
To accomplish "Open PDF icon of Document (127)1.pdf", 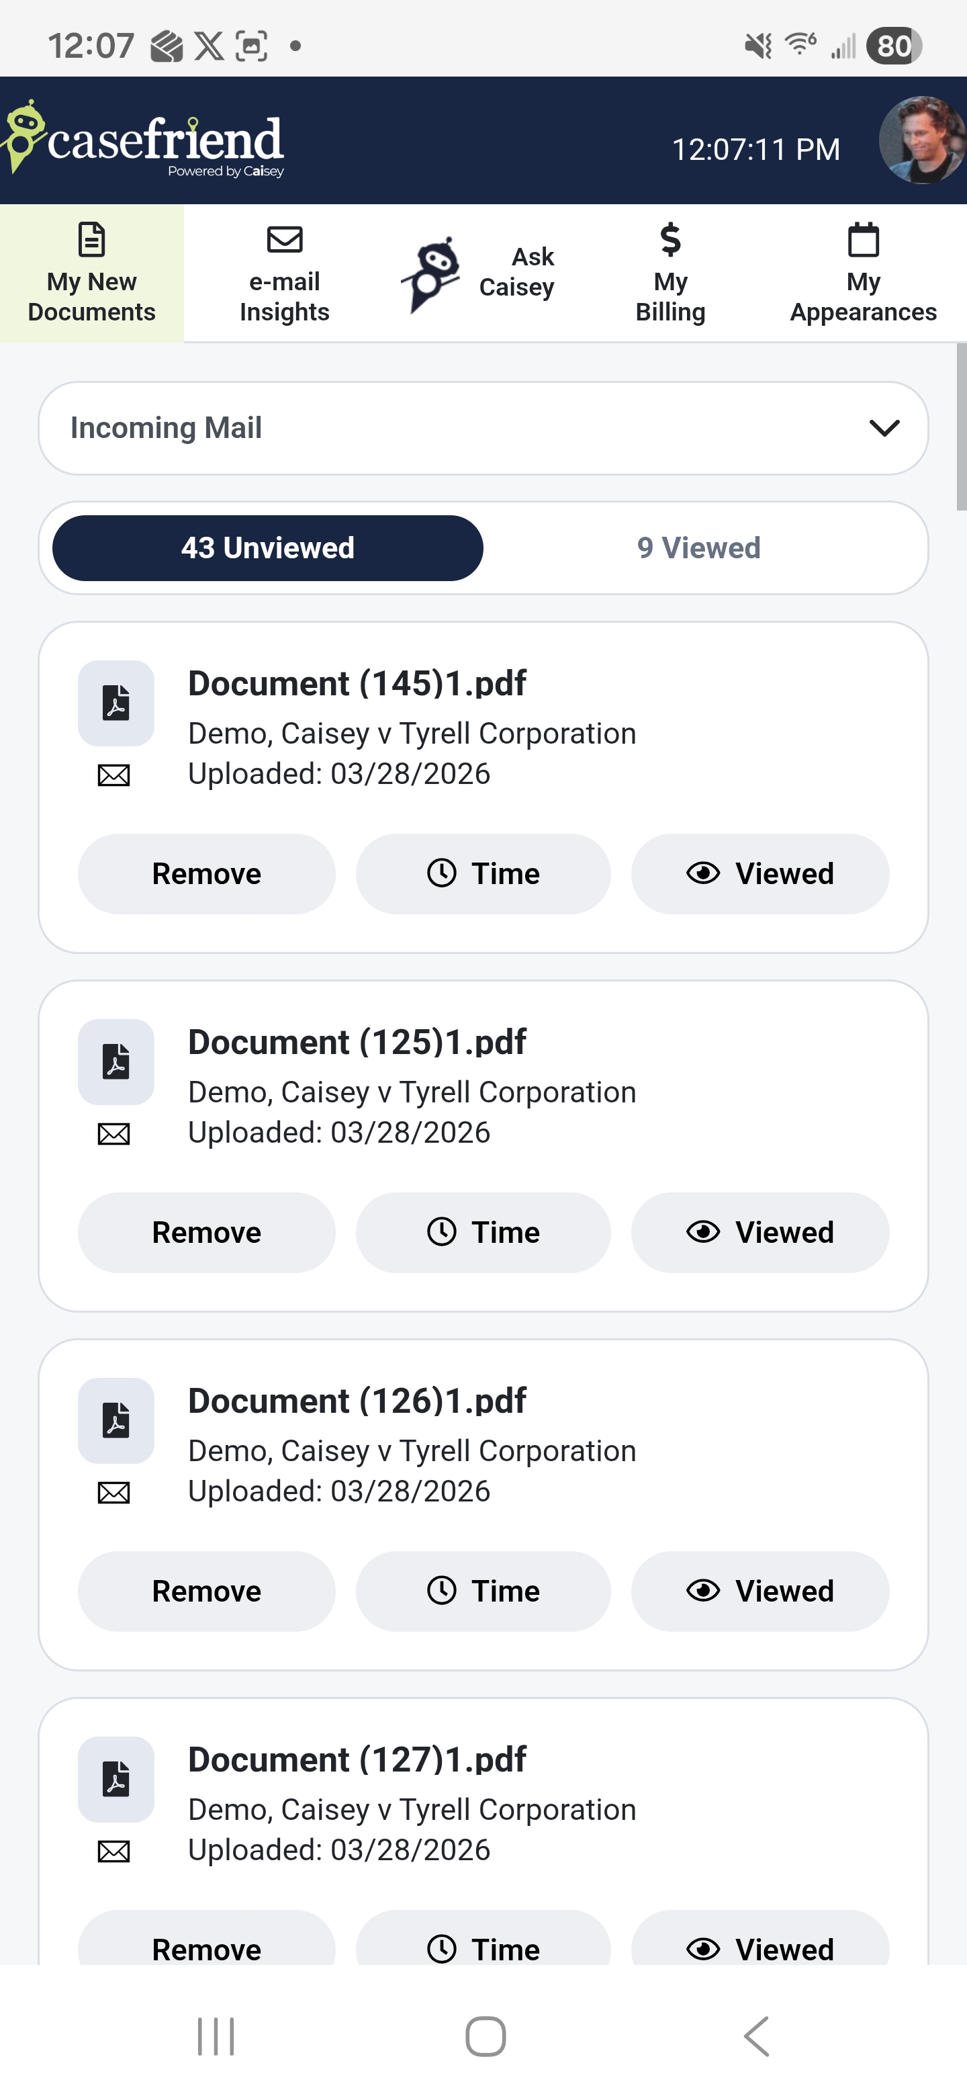I will click(116, 1780).
